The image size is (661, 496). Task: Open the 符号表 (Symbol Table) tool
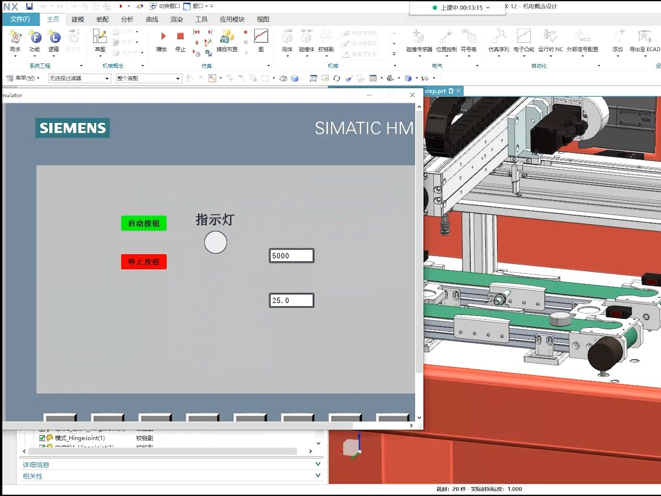469,42
